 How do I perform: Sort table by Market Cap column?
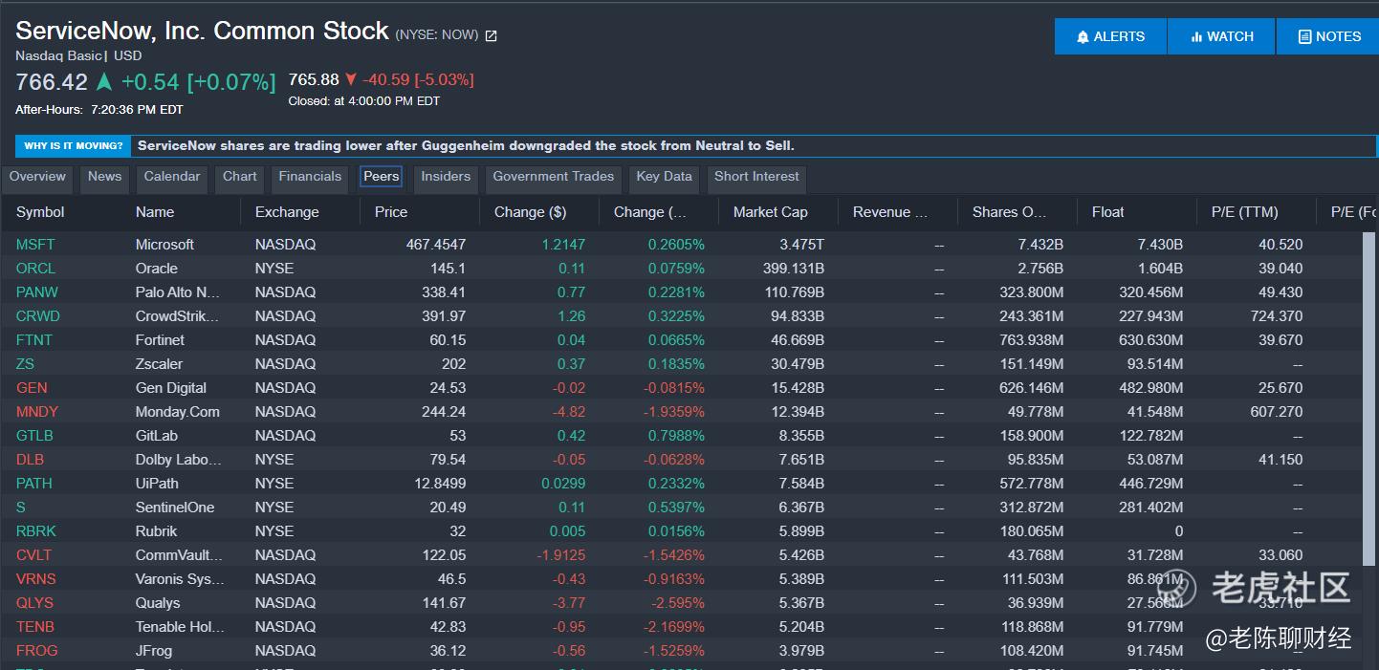coord(770,212)
